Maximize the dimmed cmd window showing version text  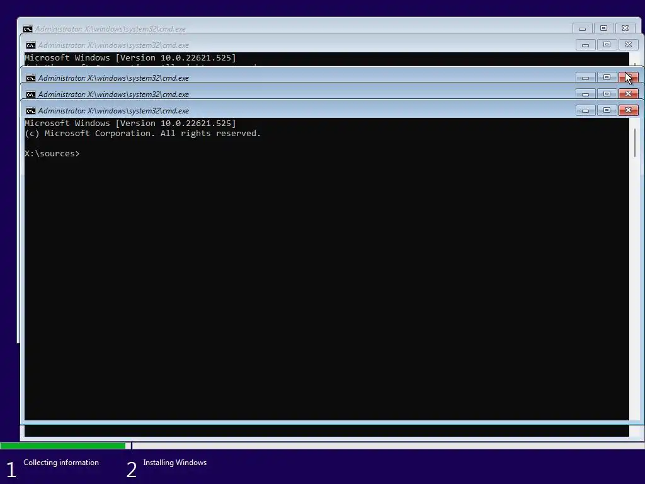(607, 45)
